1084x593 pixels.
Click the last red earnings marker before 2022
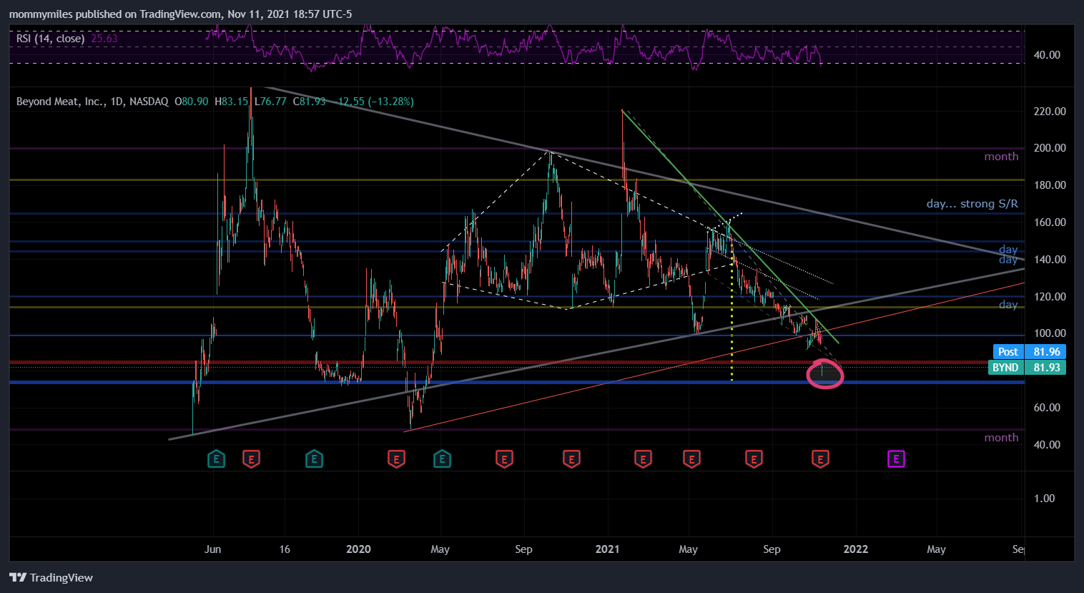(x=820, y=459)
